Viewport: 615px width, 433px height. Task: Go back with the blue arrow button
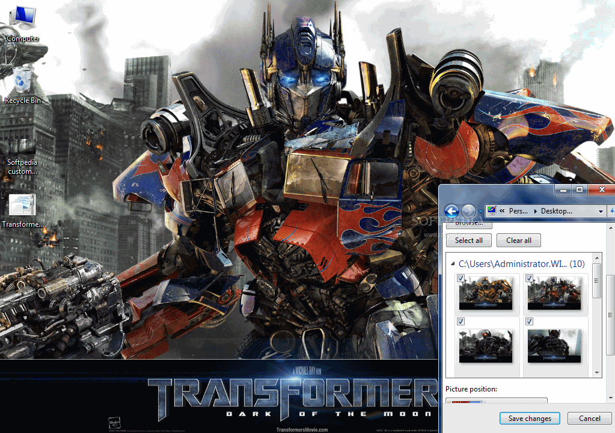pyautogui.click(x=451, y=211)
